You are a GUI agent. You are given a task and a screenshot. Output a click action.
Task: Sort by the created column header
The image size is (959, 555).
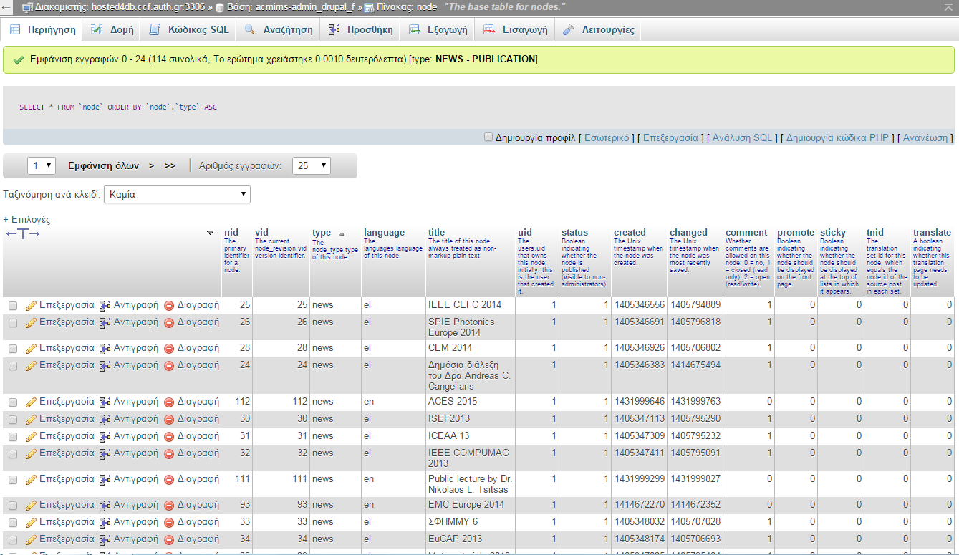tap(630, 232)
